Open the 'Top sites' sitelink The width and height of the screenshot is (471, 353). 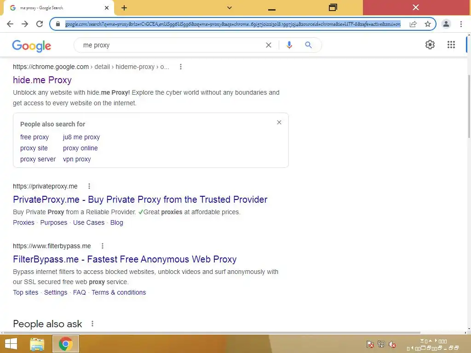pos(26,293)
